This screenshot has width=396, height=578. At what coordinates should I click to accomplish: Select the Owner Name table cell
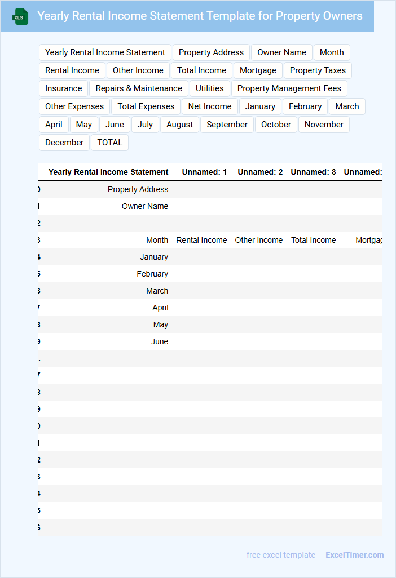145,206
